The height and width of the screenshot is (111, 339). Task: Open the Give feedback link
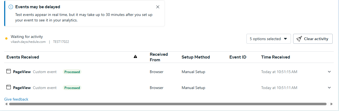pos(16,99)
